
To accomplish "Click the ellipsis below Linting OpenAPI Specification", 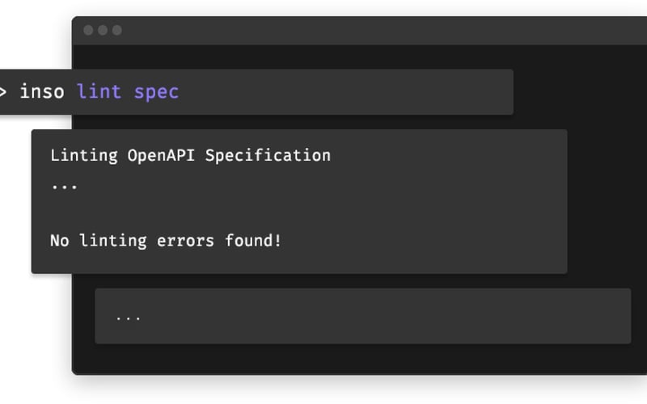I will [x=64, y=185].
